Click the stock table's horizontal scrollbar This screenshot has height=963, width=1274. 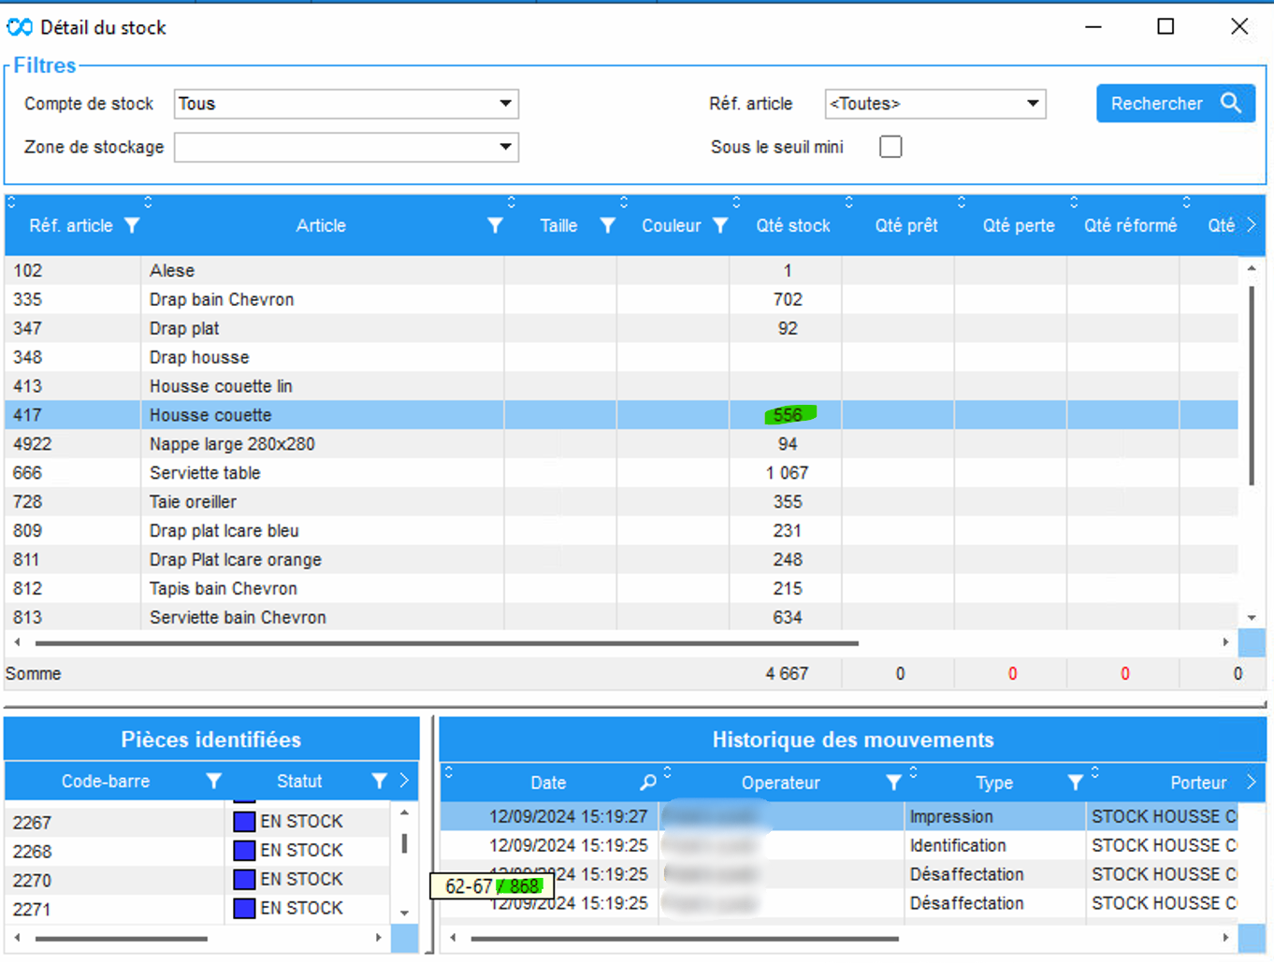pos(447,643)
